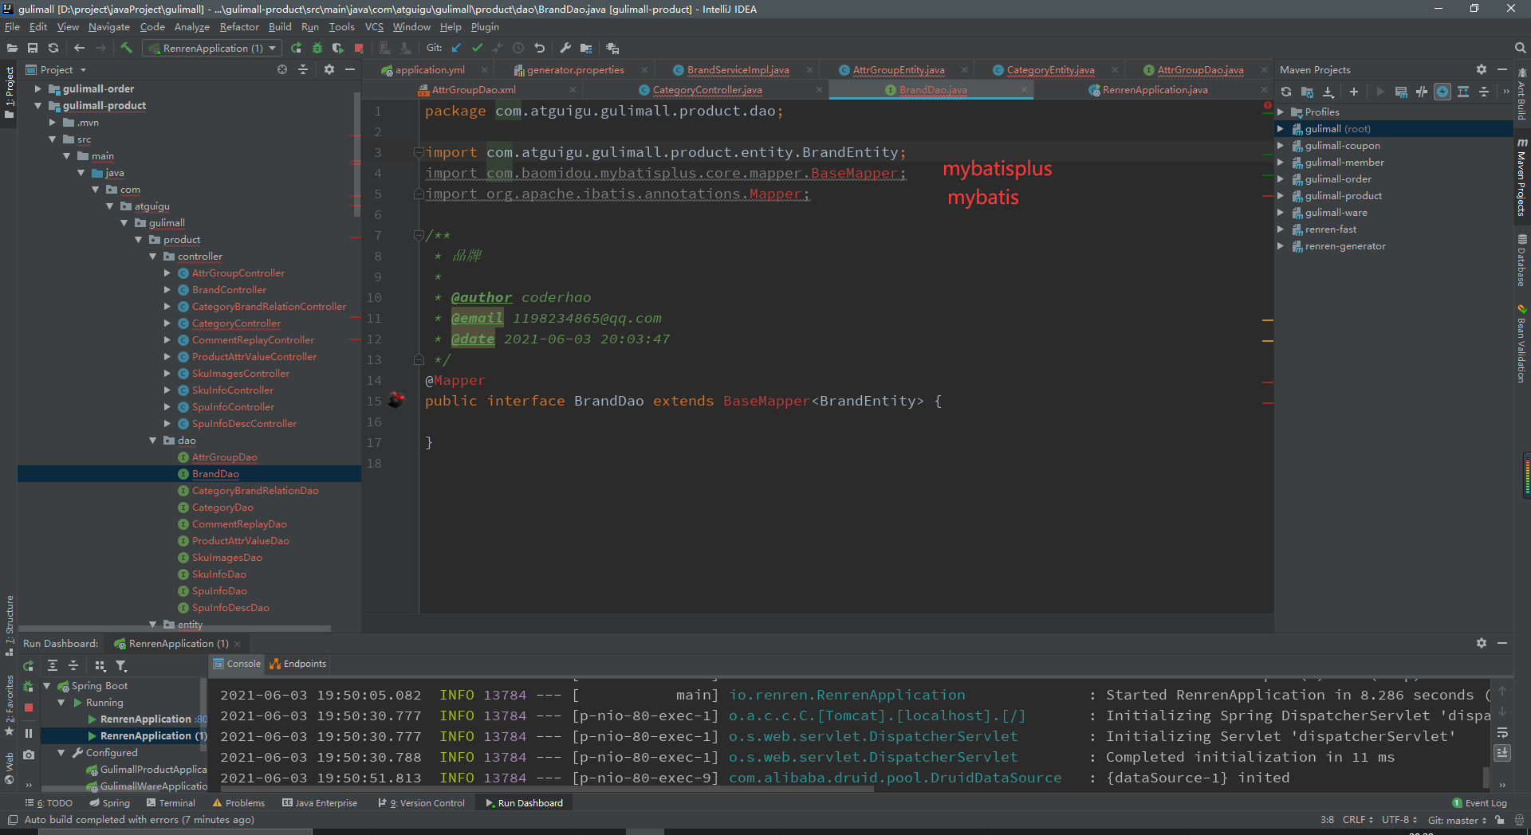
Task: Click Generate Sources and Update Folders Maven icon
Action: 1307,92
